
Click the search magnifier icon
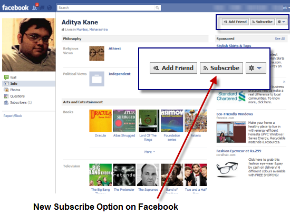pos(157,7)
